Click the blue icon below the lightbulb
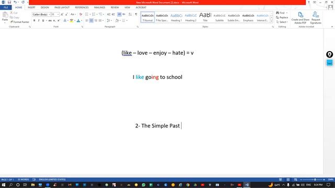Screen dimensions: 335x188 click(x=329, y=63)
